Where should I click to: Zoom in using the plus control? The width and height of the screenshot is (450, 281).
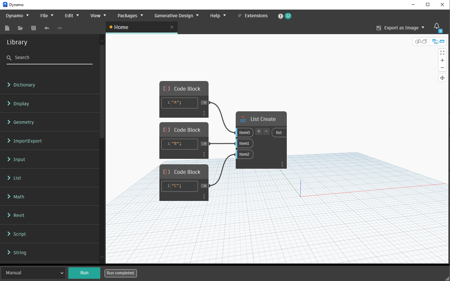[442, 60]
